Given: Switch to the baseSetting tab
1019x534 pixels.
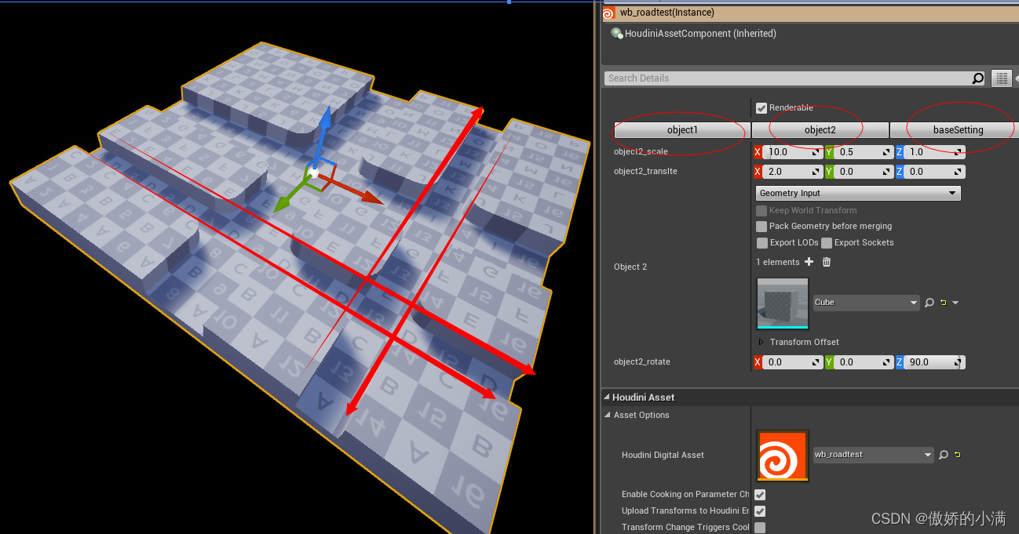Looking at the screenshot, I should coord(959,129).
